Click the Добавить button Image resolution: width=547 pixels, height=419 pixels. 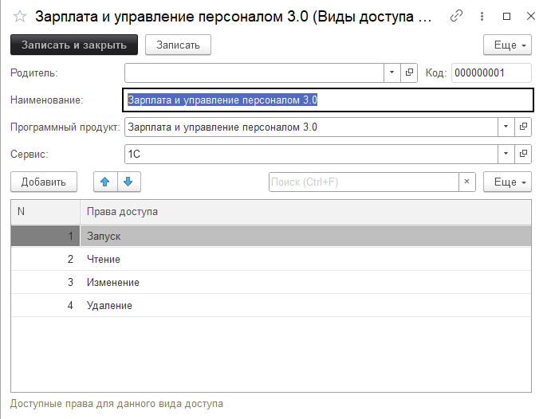44,182
